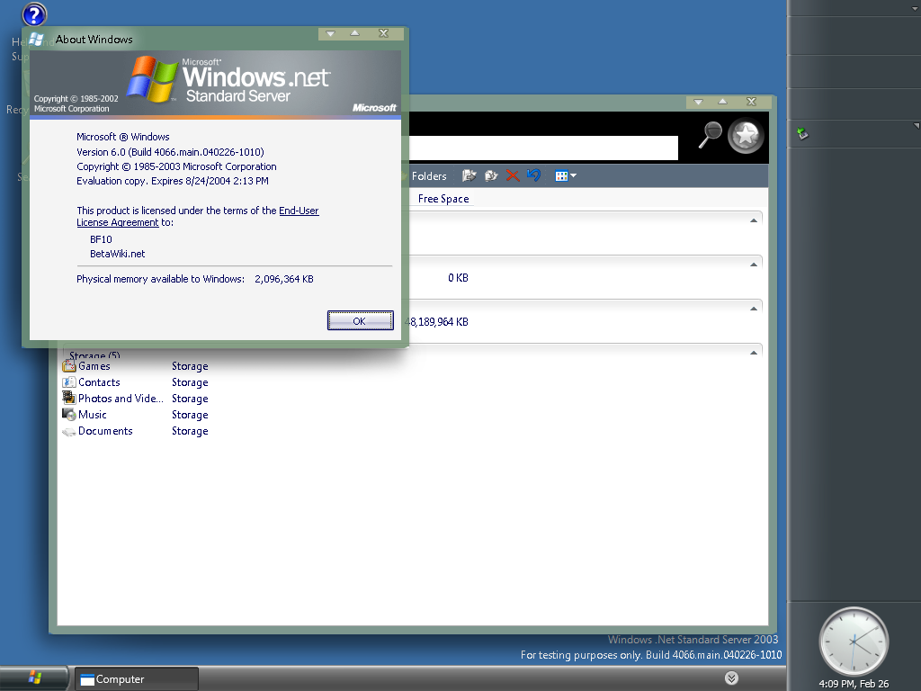Click the About Windows title bar icon
921x691 pixels.
click(x=36, y=40)
